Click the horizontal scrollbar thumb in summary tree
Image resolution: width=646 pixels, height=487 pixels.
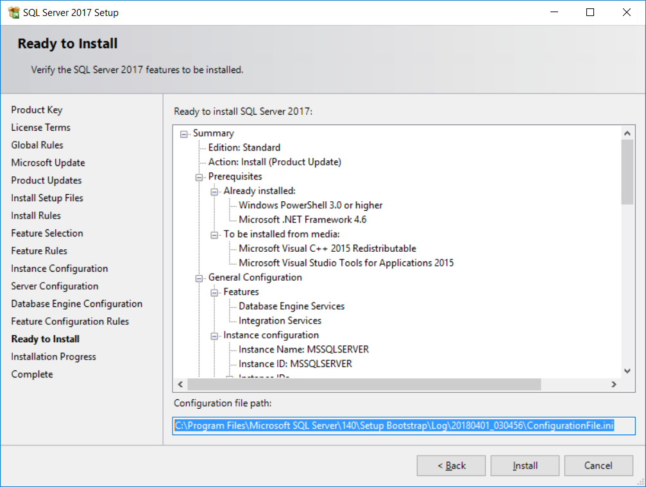pos(364,384)
